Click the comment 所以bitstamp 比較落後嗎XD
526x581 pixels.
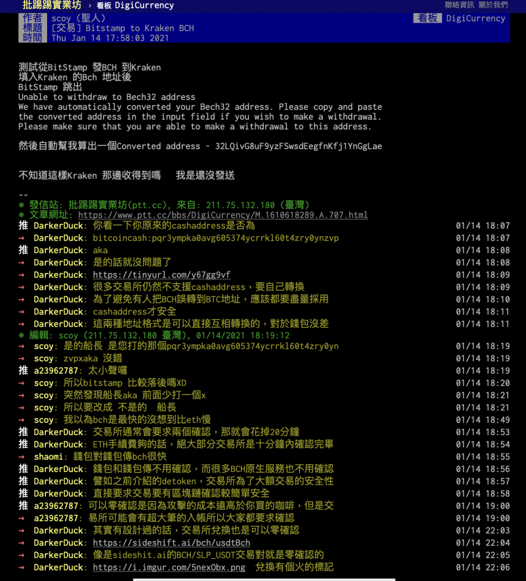tap(125, 383)
